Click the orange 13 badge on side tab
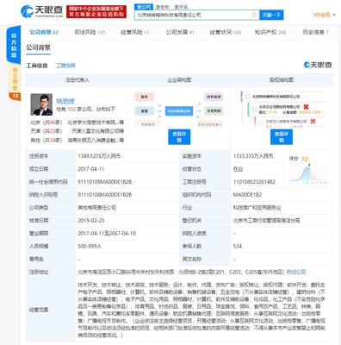Image resolution: width=341 pixels, height=345 pixels. tap(15, 96)
